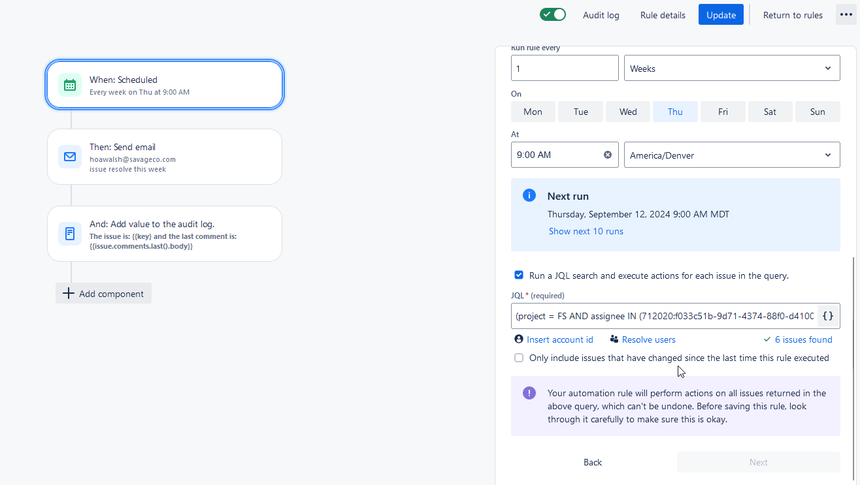Deselect Thu run day

click(675, 112)
